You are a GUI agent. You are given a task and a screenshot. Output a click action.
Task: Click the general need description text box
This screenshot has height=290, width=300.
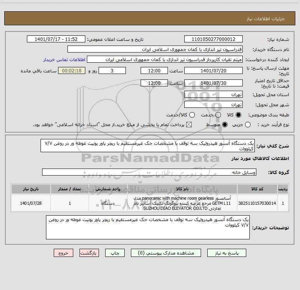click(x=148, y=146)
